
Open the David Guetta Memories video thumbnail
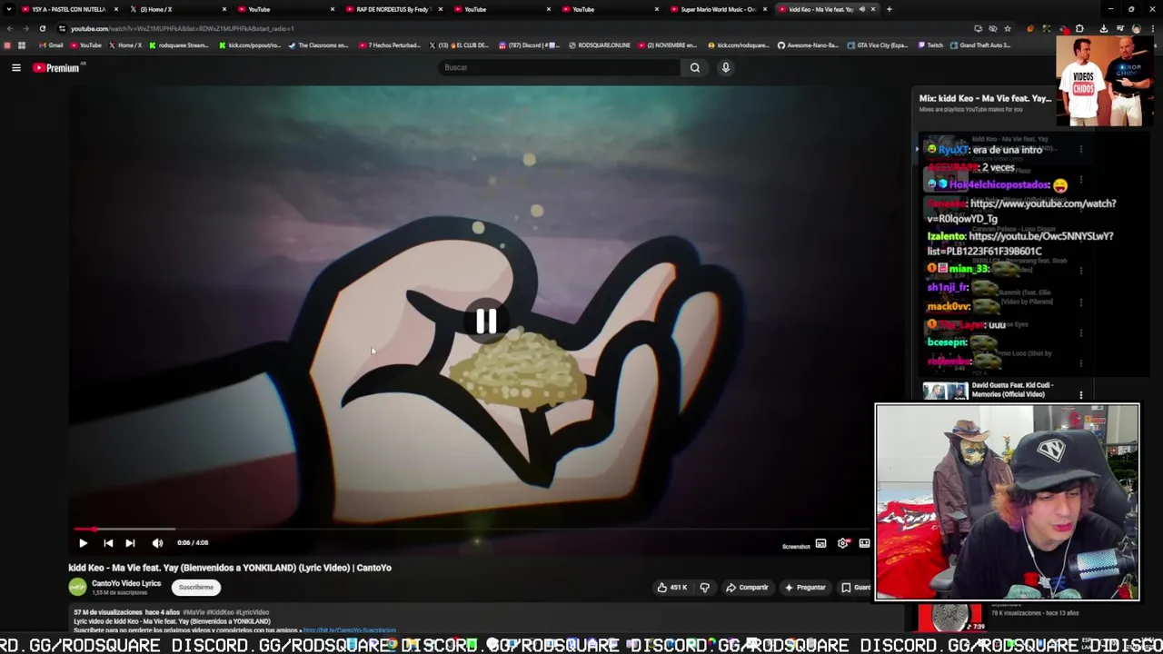pyautogui.click(x=945, y=391)
